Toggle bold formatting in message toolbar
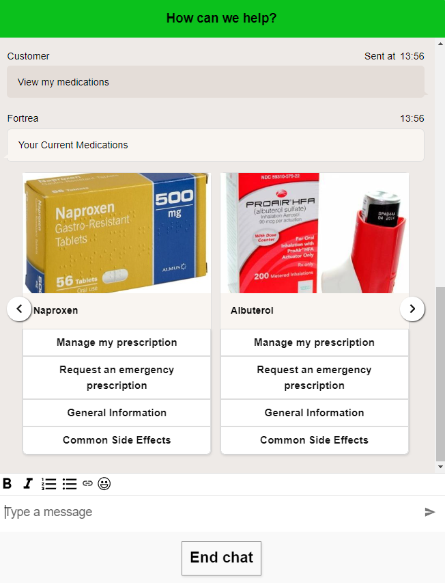The height and width of the screenshot is (583, 445). 8,483
